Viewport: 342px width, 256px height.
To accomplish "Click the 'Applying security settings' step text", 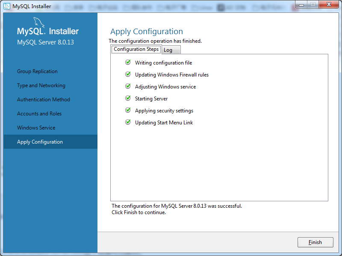I will click(x=164, y=111).
